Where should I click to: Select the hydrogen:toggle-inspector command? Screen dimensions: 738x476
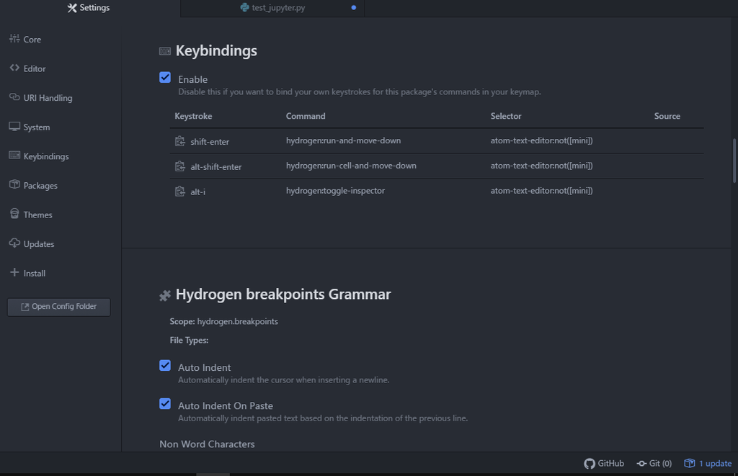click(336, 191)
